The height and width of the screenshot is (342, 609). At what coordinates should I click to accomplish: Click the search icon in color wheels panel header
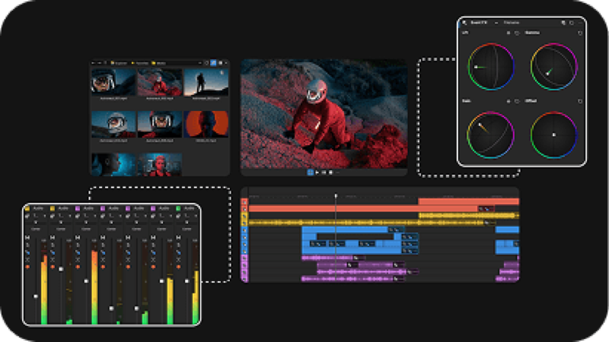[x=464, y=23]
